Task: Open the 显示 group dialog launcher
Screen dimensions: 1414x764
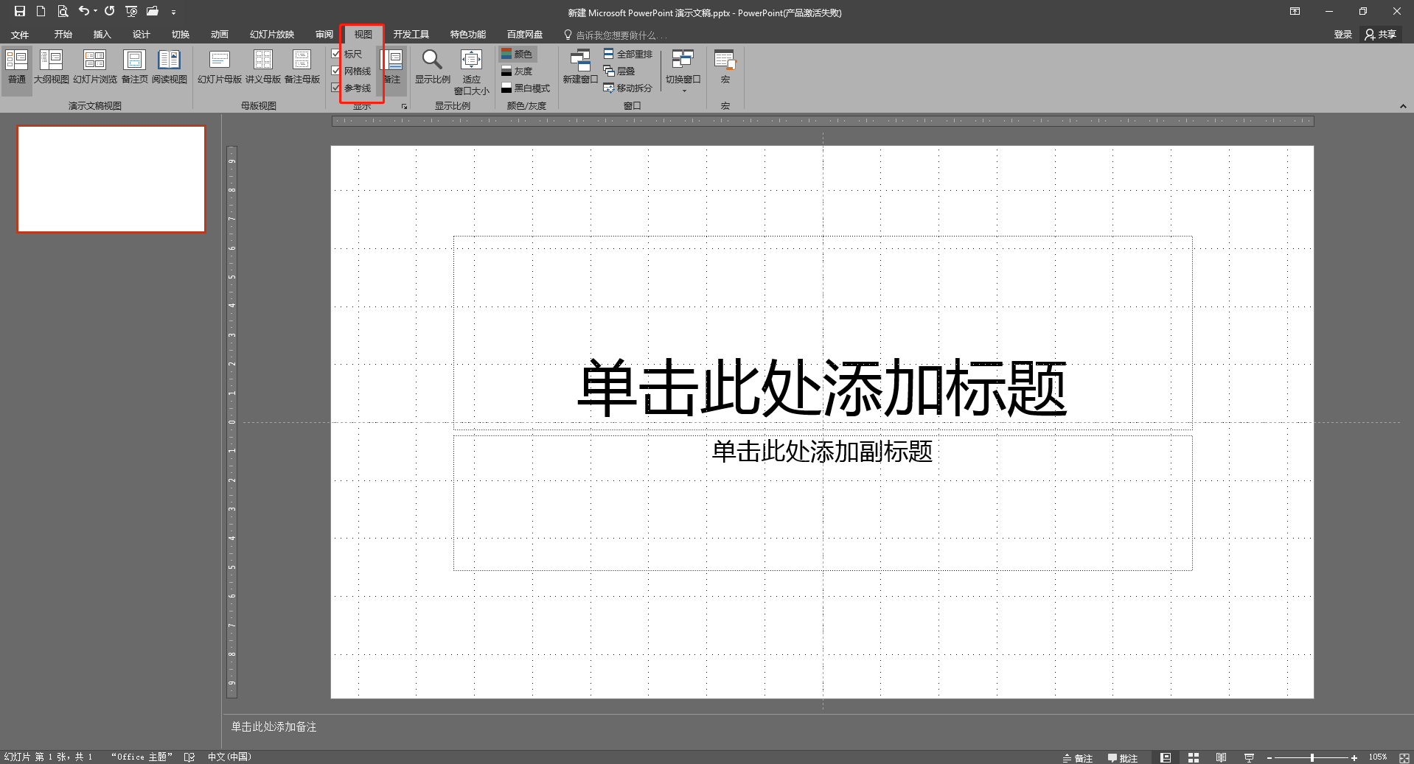Action: (404, 107)
